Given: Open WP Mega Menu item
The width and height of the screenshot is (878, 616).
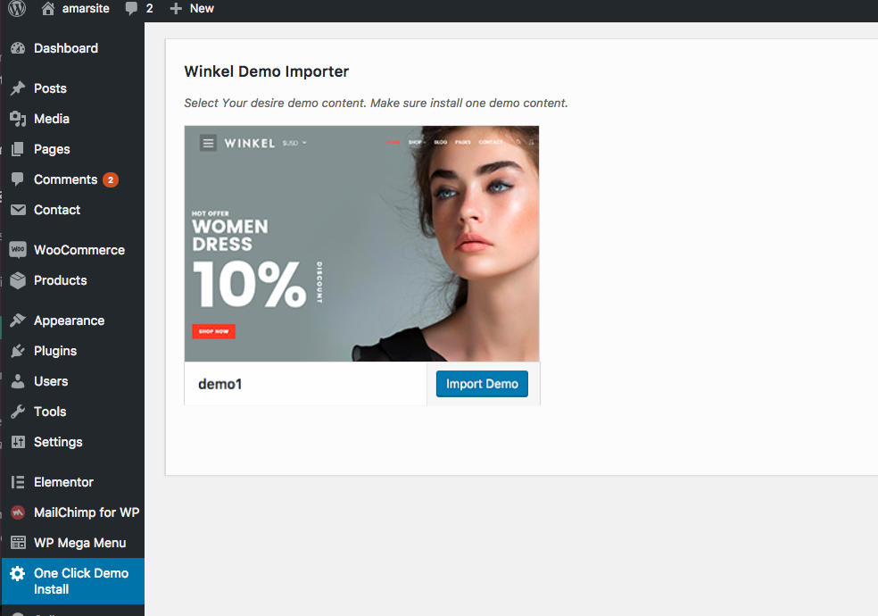Looking at the screenshot, I should [x=80, y=543].
